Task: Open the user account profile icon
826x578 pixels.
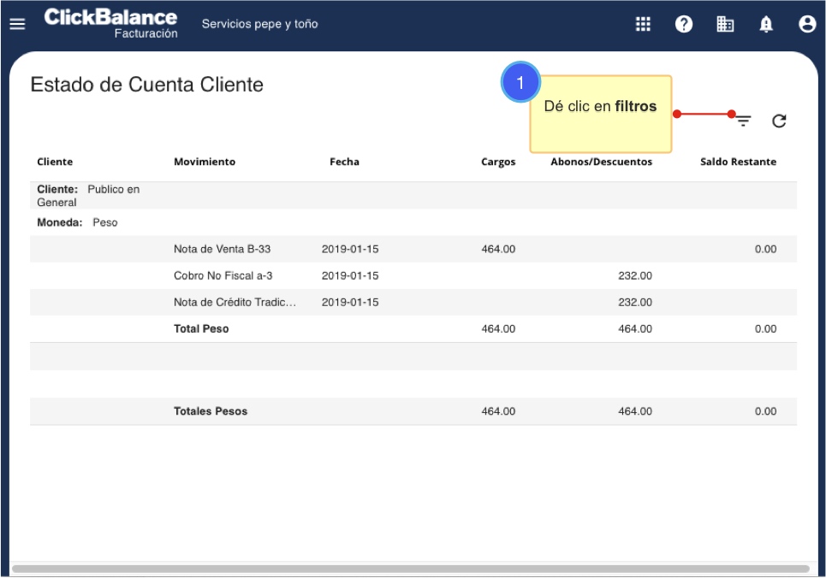Action: [807, 25]
